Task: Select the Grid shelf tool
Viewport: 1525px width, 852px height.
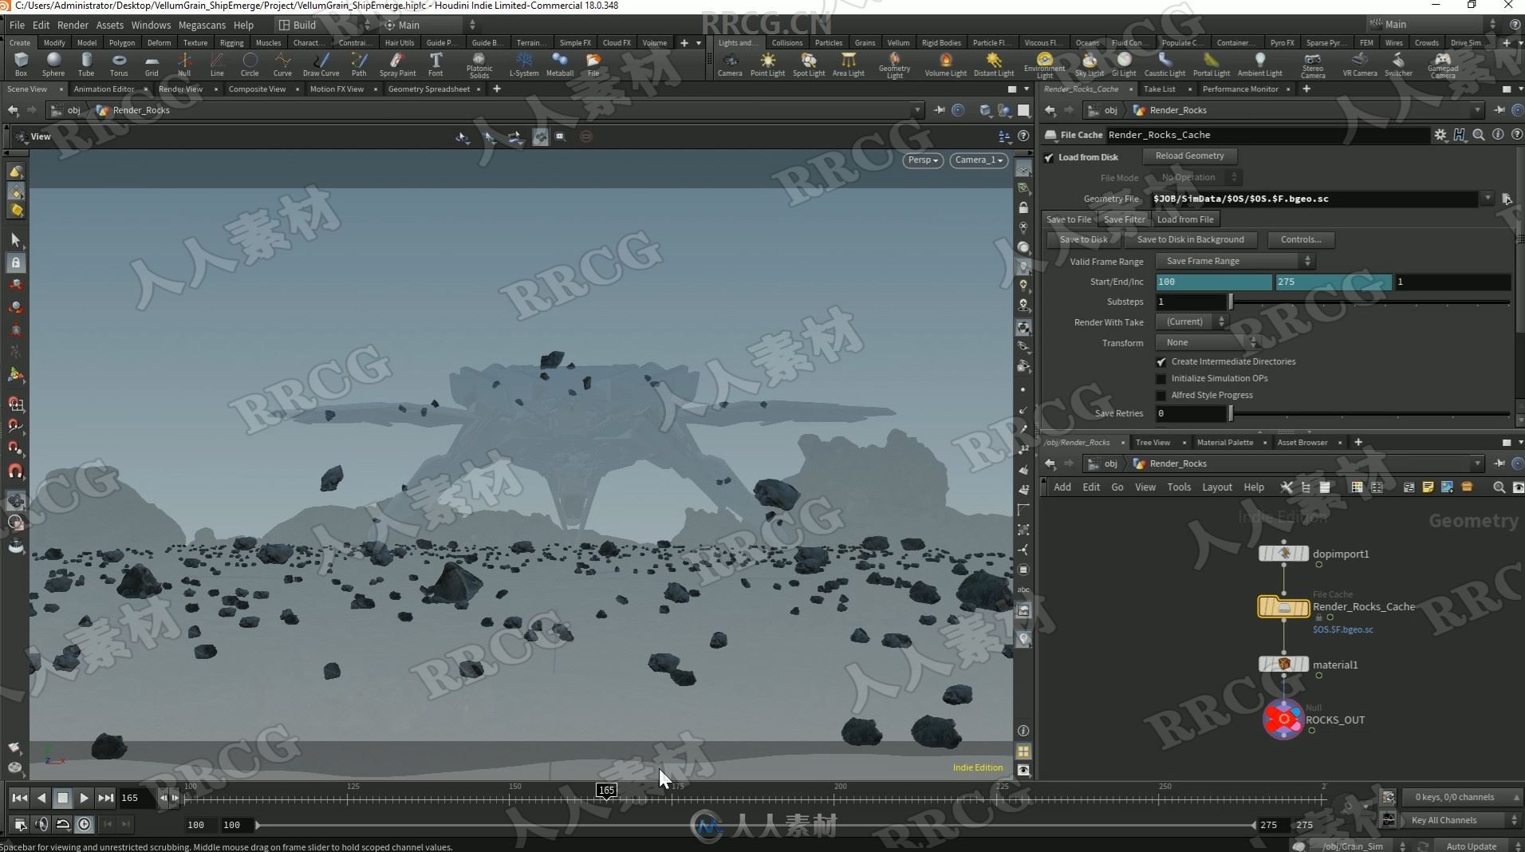Action: tap(152, 64)
